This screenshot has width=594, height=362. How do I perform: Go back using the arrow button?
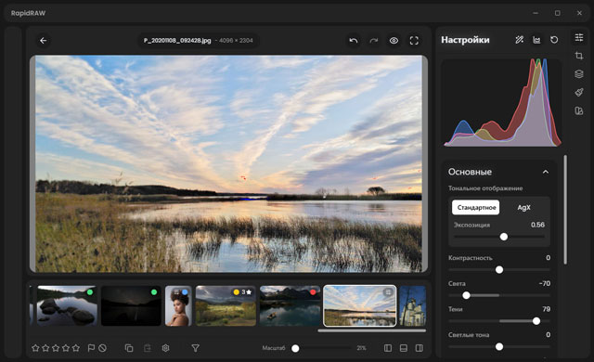pos(44,41)
